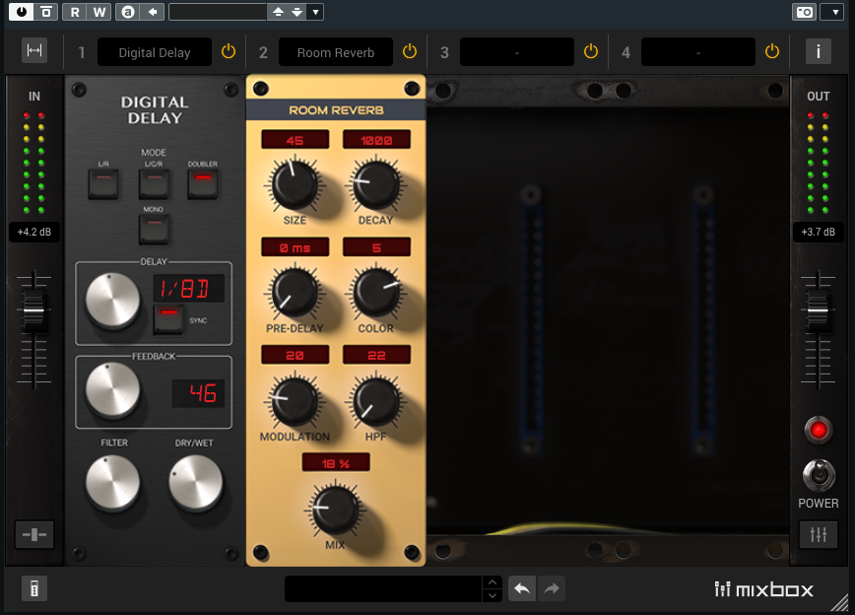The image size is (855, 615).
Task: Open the preset dropdown arrow in top bar
Action: coord(314,12)
